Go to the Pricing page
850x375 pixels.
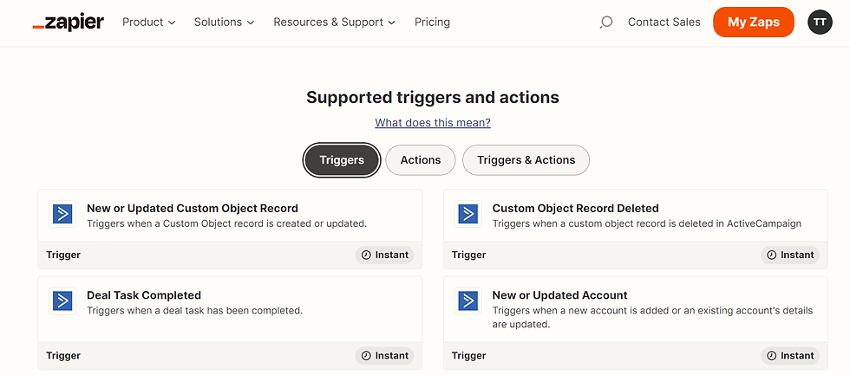(x=432, y=23)
